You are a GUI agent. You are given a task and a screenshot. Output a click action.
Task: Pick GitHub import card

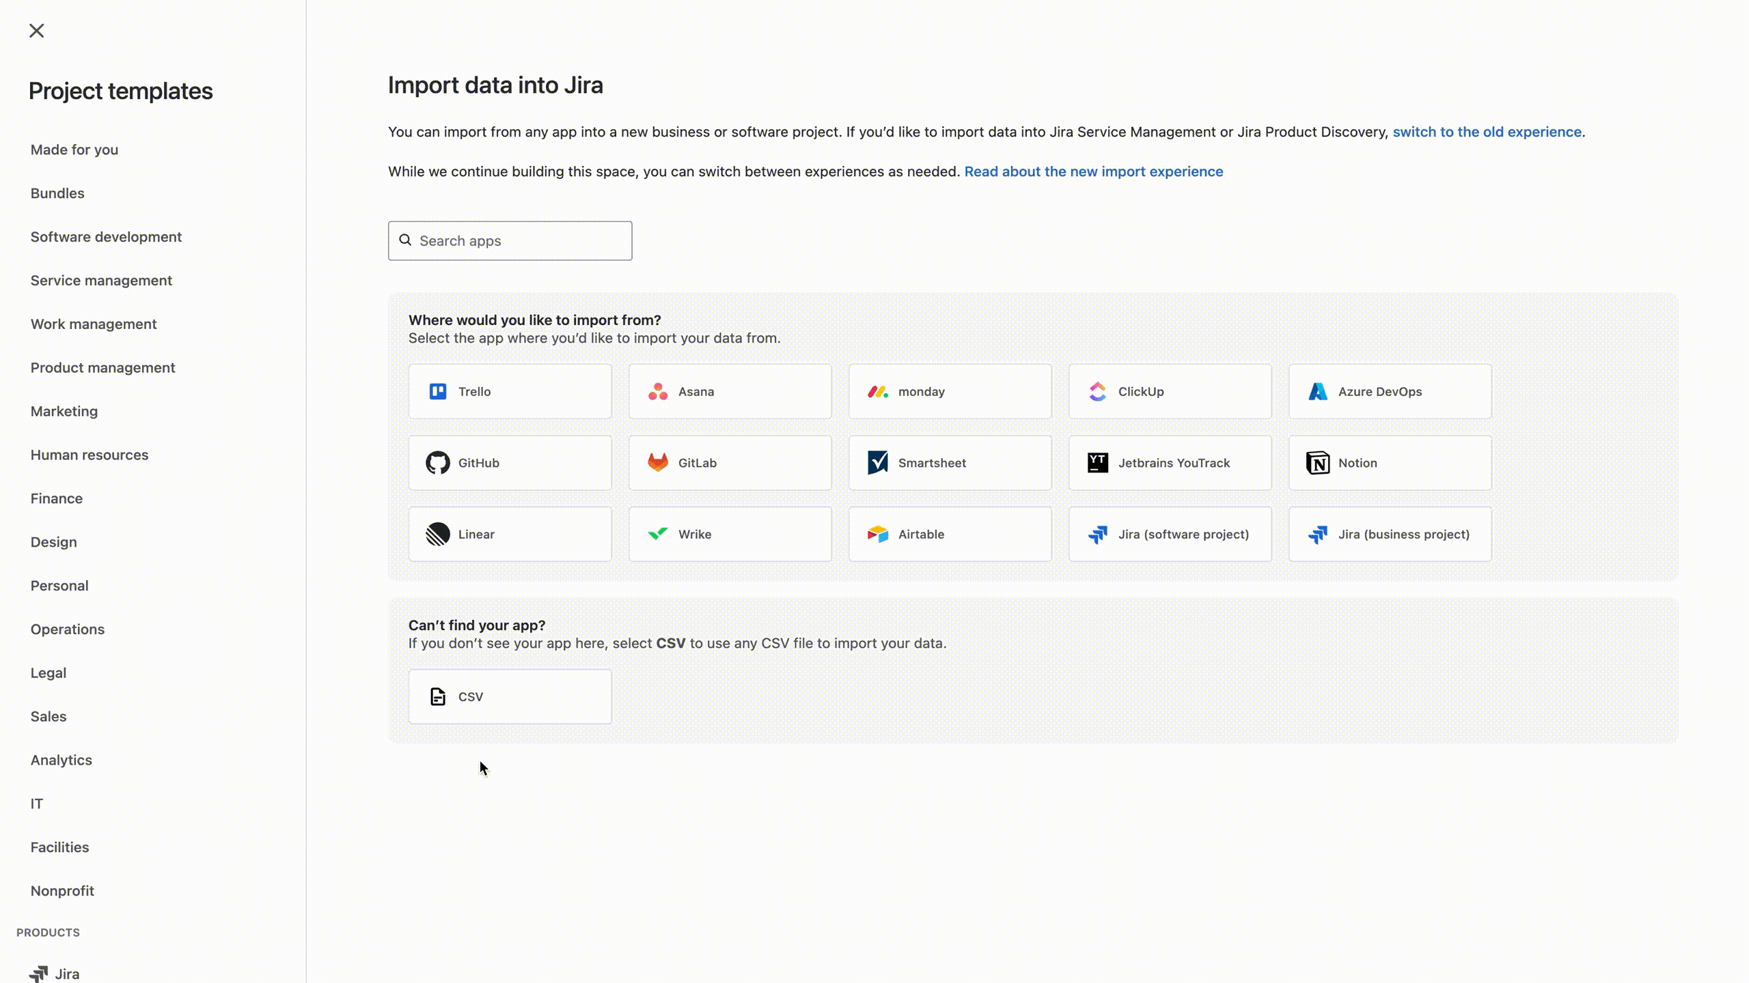[x=510, y=463]
